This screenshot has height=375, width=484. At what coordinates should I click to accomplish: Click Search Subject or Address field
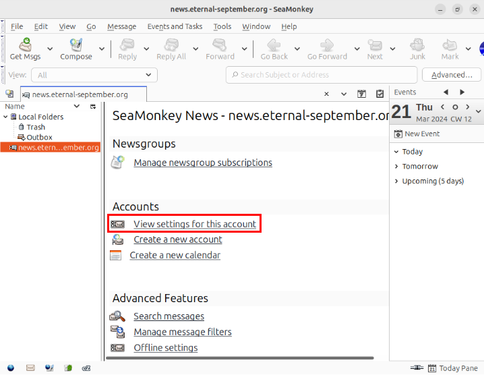point(322,75)
